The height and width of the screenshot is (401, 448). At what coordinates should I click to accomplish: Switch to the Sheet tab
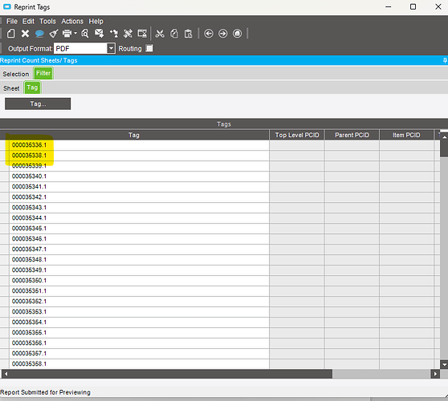(x=11, y=88)
